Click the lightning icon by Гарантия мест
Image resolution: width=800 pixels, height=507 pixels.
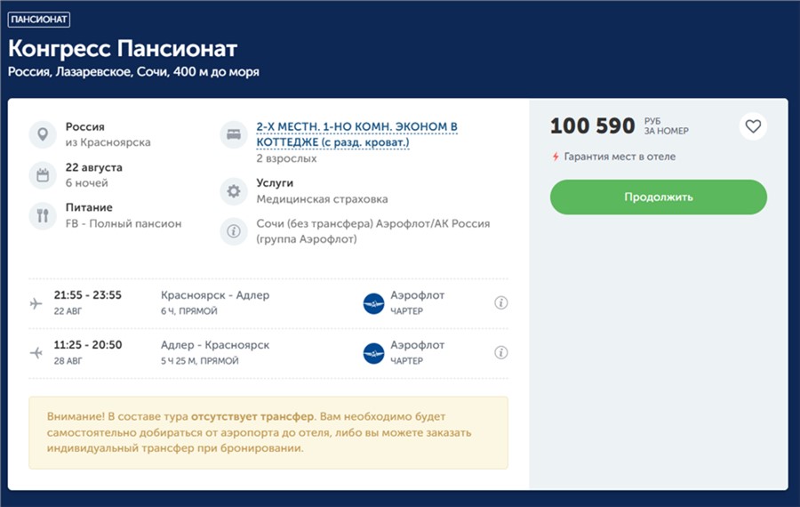[x=556, y=157]
